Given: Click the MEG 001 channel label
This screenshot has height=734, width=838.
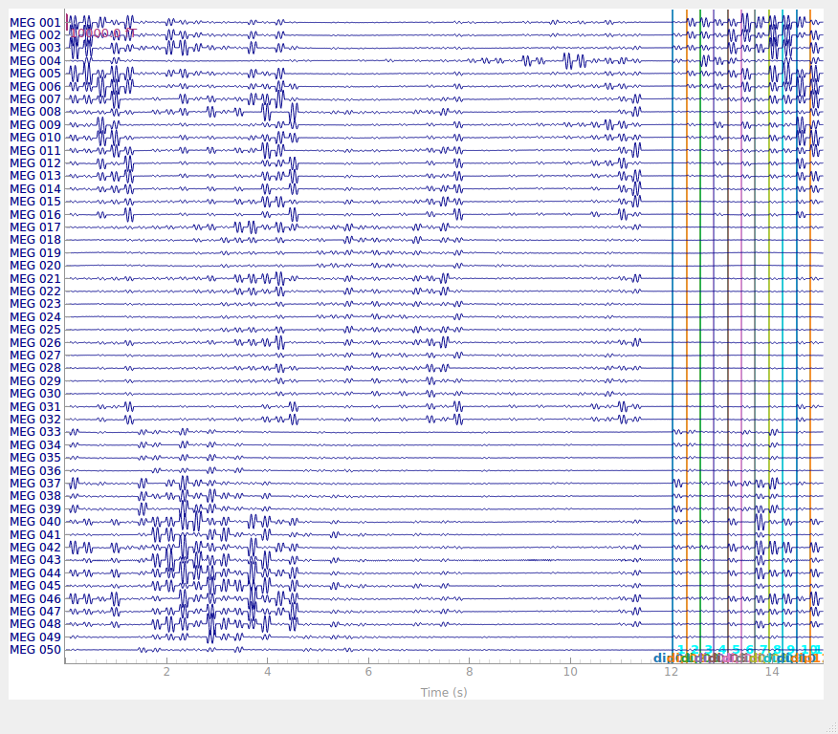Looking at the screenshot, I should tap(35, 22).
